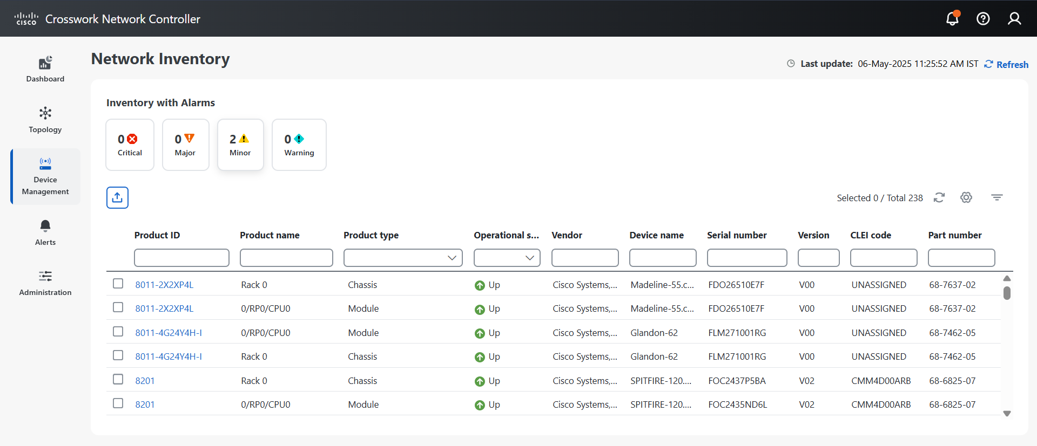
Task: Click table scrollbar up arrow
Action: point(1007,278)
